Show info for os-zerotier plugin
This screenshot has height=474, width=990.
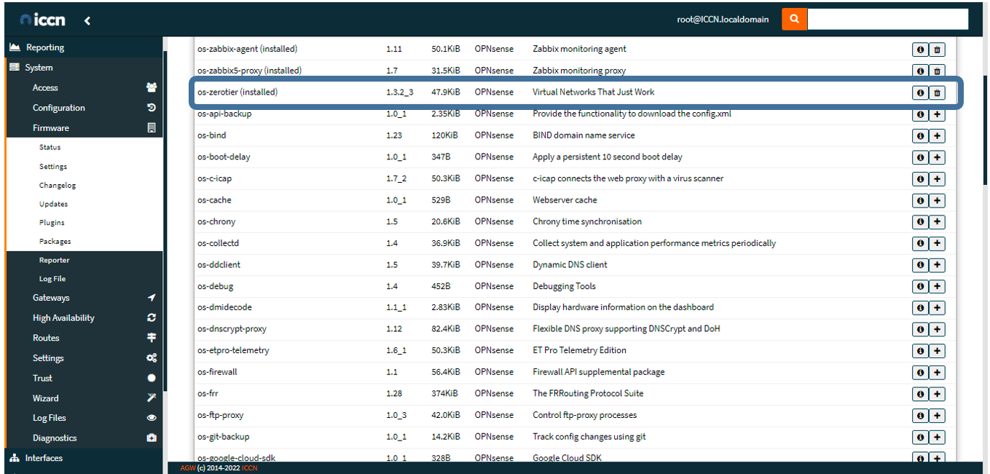click(x=920, y=92)
